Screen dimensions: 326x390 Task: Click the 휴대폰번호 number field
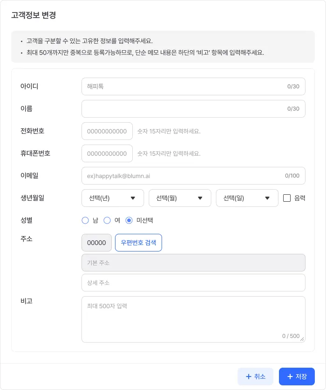[x=107, y=153]
